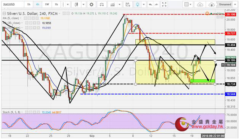Toggle visibility of MA (30, close) indicator
This screenshot has height=139, width=239.
27,23
